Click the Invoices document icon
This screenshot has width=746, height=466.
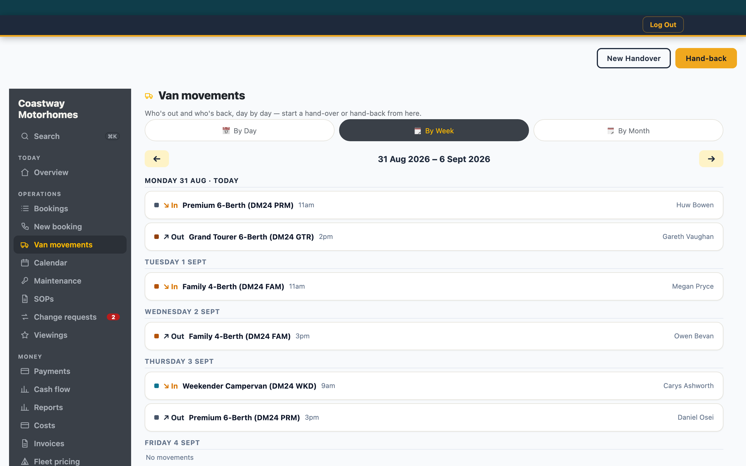point(25,443)
